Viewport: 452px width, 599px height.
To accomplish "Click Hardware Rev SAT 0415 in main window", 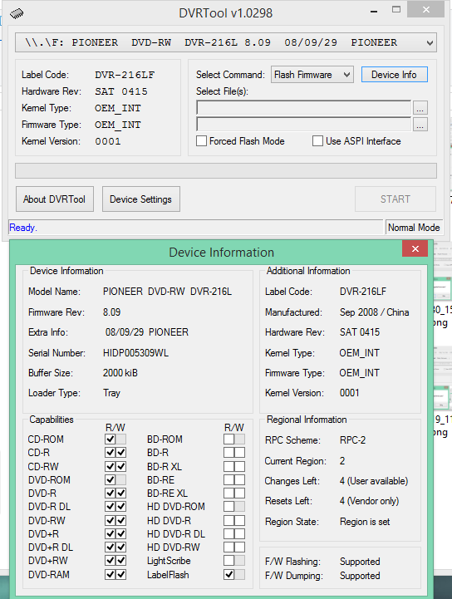I will tap(121, 91).
